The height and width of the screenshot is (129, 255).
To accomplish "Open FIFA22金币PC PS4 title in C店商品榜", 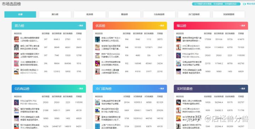I will [x=29, y=102].
